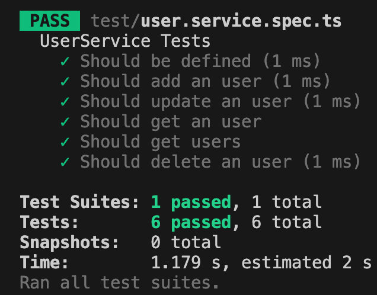Click checkmark beside Should get an user
Viewport: 377px width, 295px height.
coord(65,122)
